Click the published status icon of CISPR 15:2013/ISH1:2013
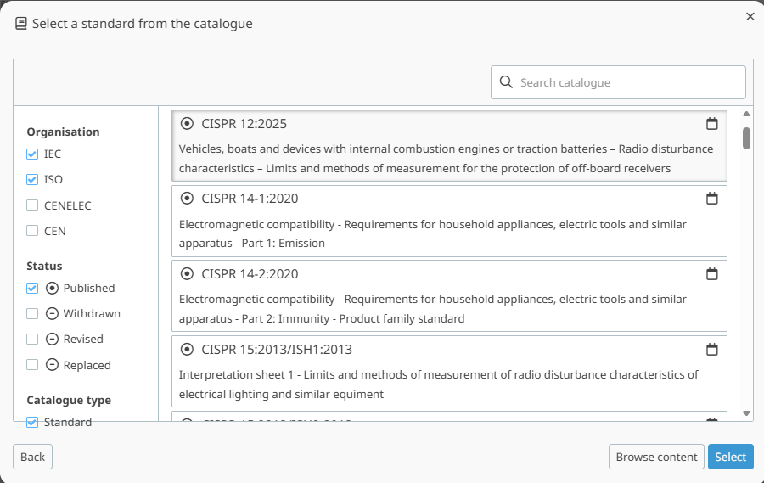 (x=187, y=350)
